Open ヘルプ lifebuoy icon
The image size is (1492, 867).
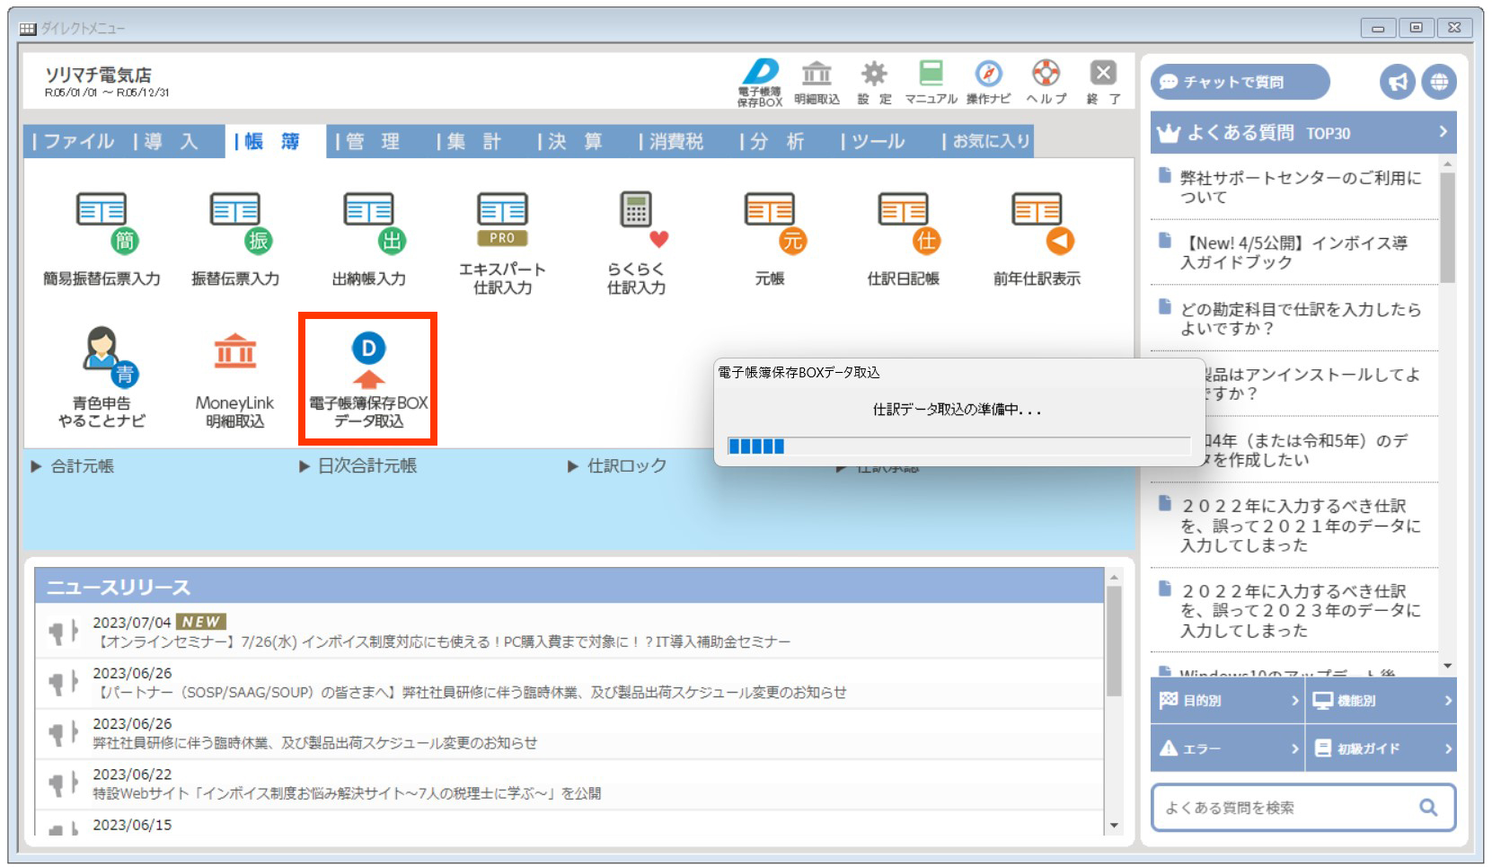click(x=1046, y=83)
